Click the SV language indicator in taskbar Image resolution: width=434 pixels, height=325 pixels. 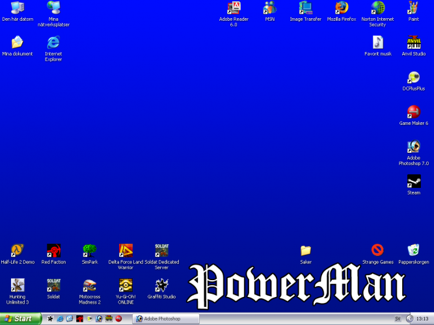pyautogui.click(x=397, y=318)
